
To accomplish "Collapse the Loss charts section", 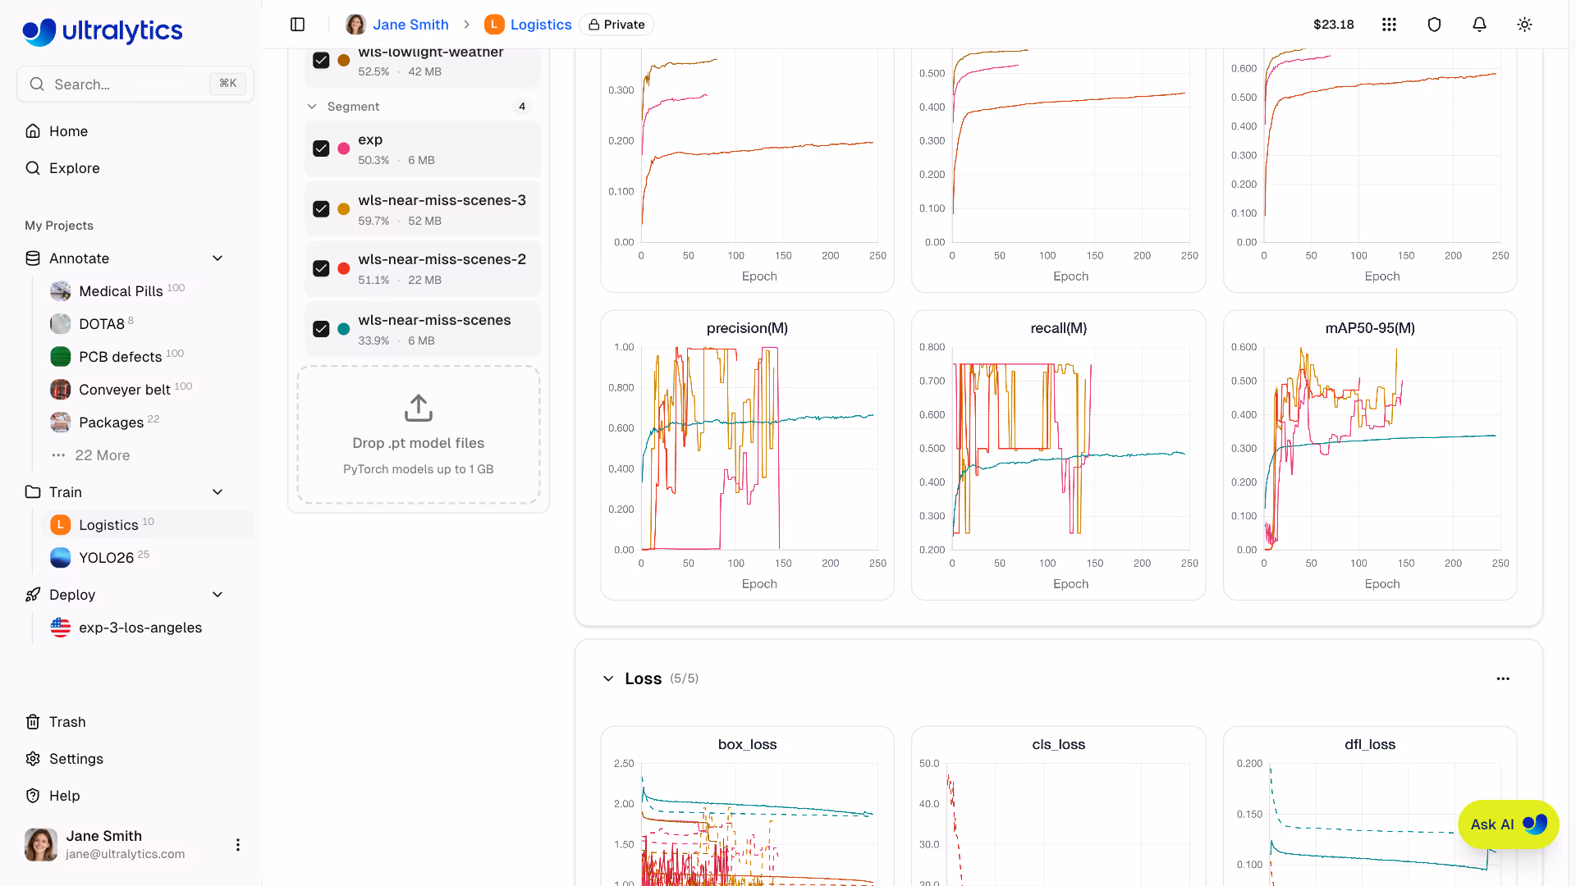I will coord(608,678).
